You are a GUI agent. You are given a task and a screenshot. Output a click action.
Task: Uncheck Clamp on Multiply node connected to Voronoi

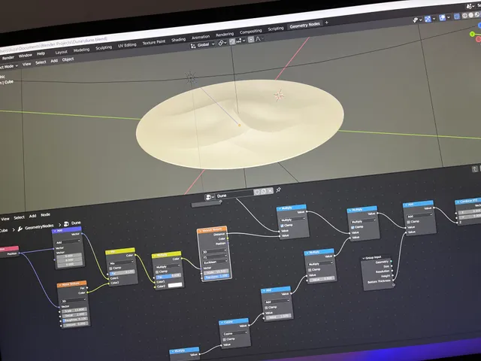click(282, 226)
